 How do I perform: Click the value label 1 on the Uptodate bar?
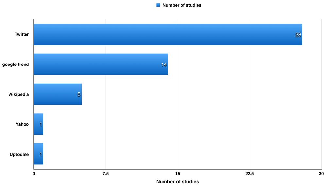[41, 154]
